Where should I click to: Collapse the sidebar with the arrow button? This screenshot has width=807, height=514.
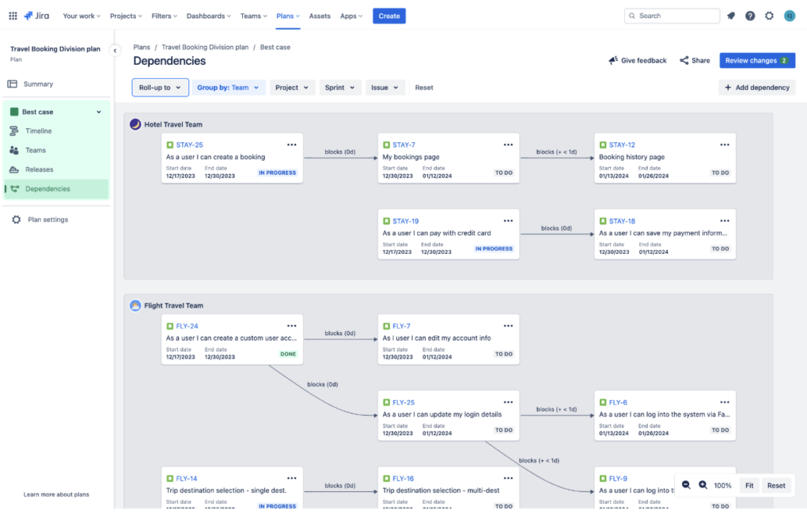115,51
